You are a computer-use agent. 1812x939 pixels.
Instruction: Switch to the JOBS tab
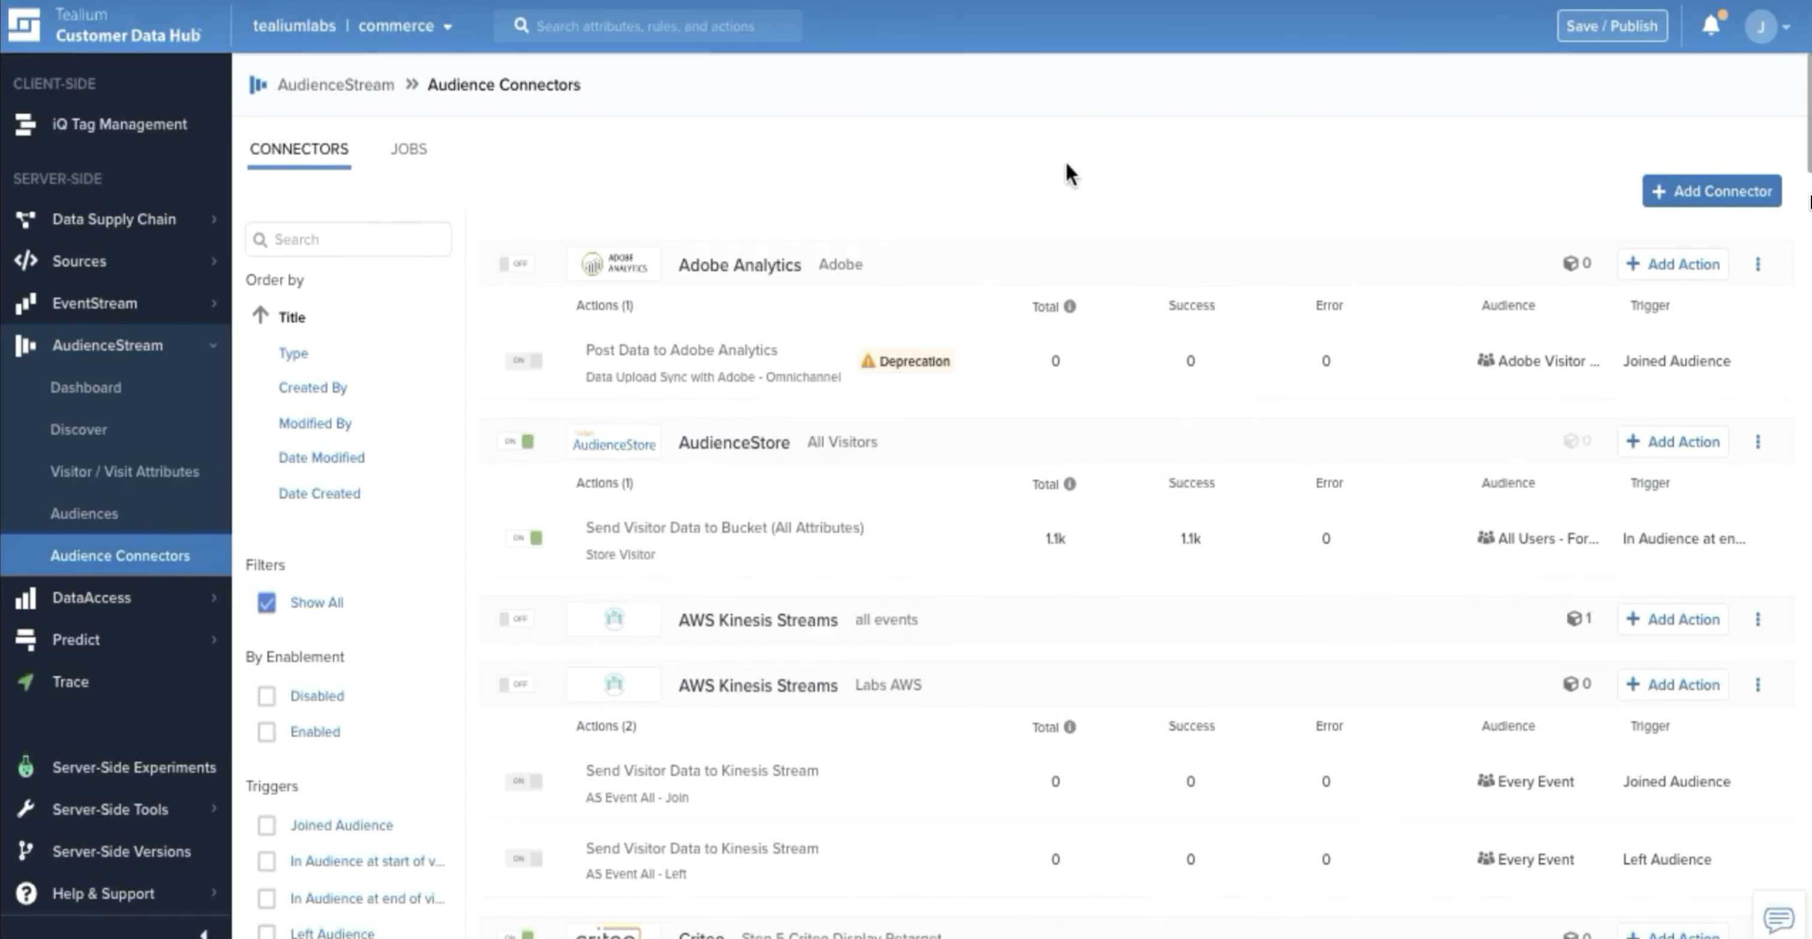point(409,149)
